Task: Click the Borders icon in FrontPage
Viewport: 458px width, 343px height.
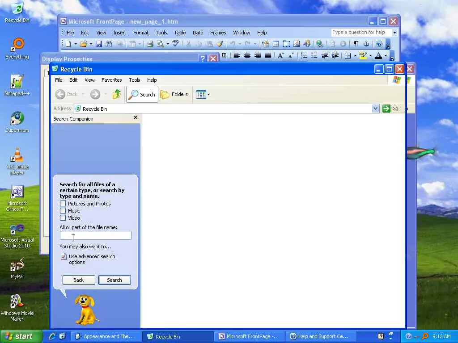Action: tap(348, 55)
